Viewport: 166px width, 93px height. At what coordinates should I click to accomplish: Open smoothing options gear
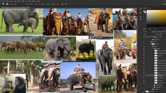(x=62, y=4)
